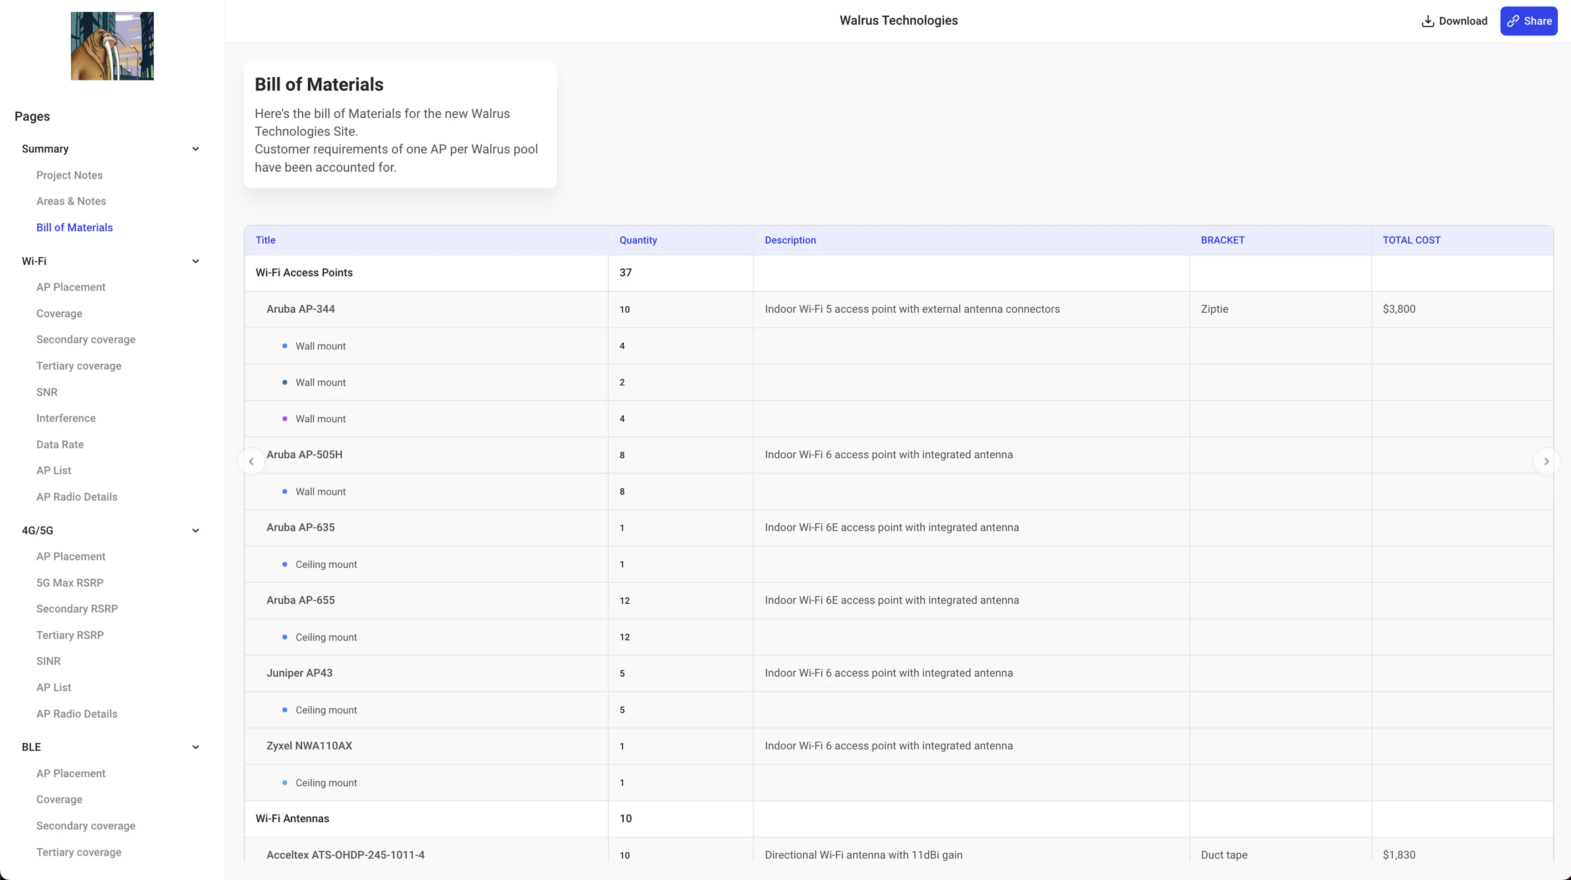This screenshot has height=880, width=1571.
Task: Open 4G/5G AP List page
Action: tap(54, 688)
